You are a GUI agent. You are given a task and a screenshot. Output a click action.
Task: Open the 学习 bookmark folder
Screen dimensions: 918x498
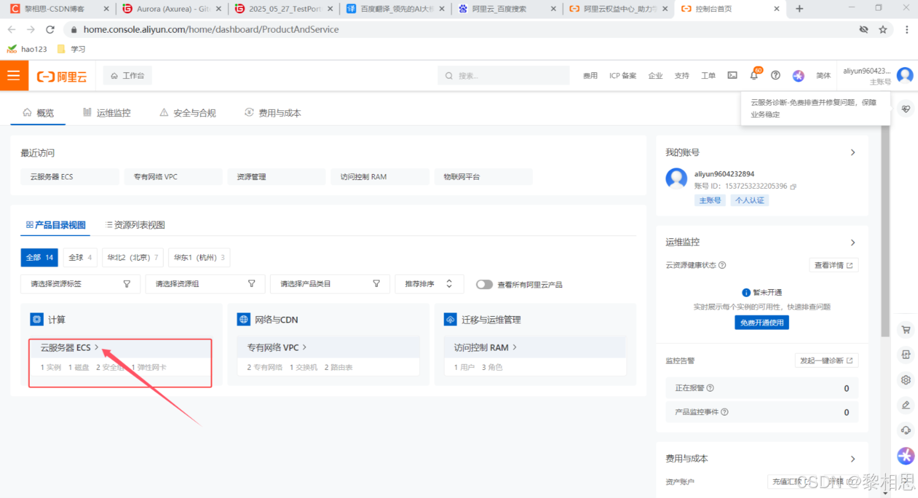71,49
